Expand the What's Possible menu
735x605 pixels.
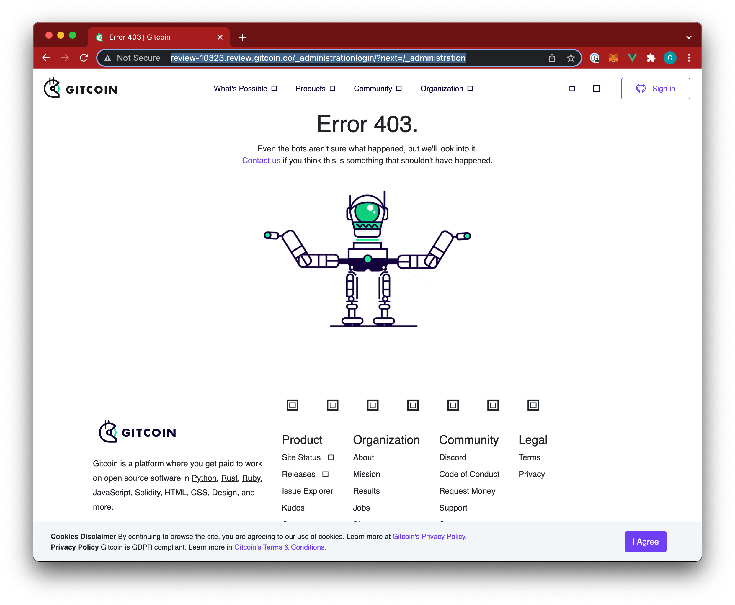tap(245, 89)
